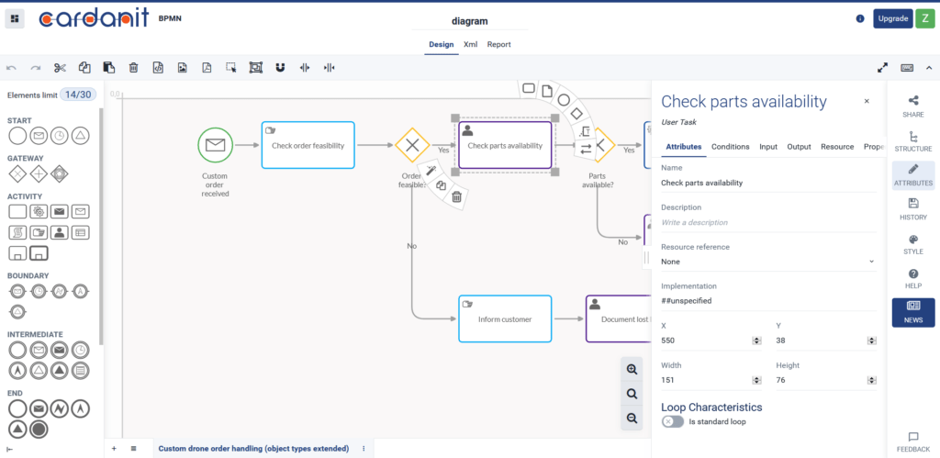Viewport: 940px width, 458px height.
Task: Export diagram as image file
Action: click(x=183, y=68)
